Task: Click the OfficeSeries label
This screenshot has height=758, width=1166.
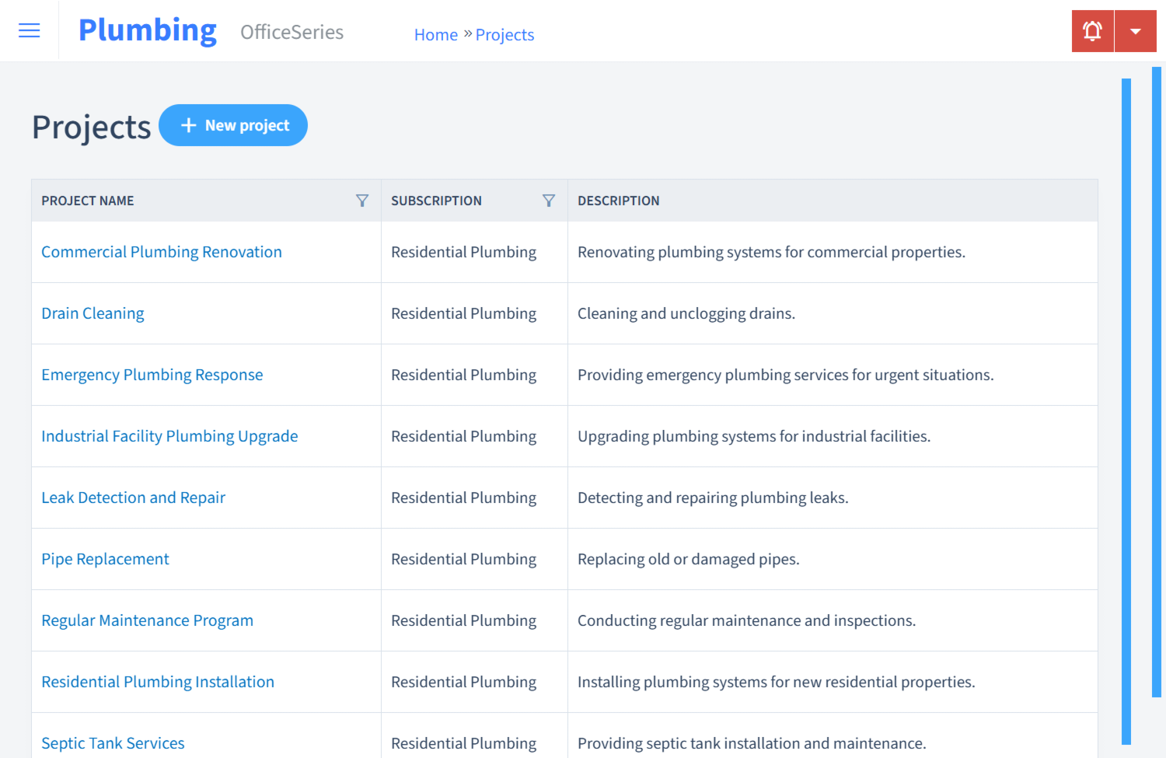Action: pyautogui.click(x=291, y=33)
